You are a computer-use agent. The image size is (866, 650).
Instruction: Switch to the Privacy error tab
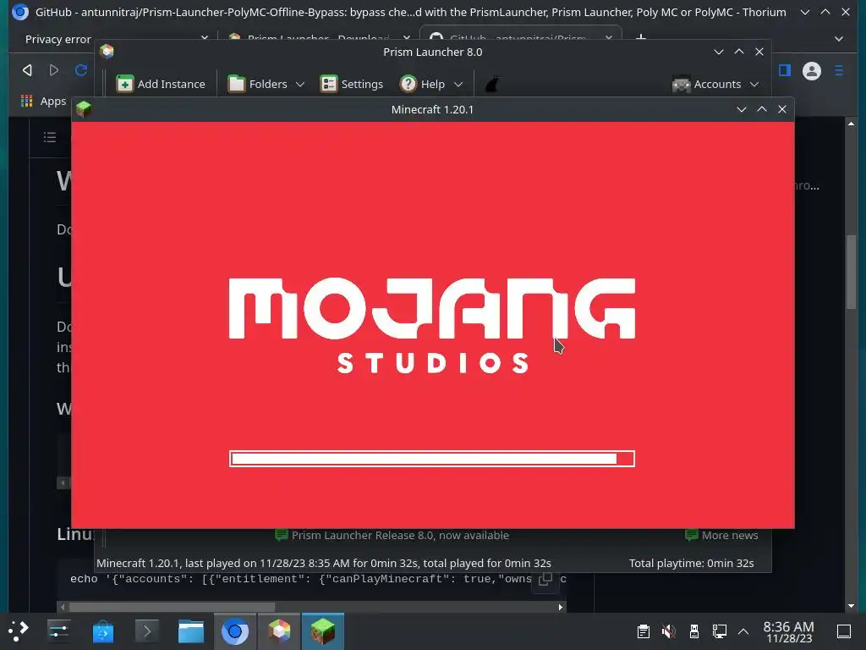tap(58, 39)
